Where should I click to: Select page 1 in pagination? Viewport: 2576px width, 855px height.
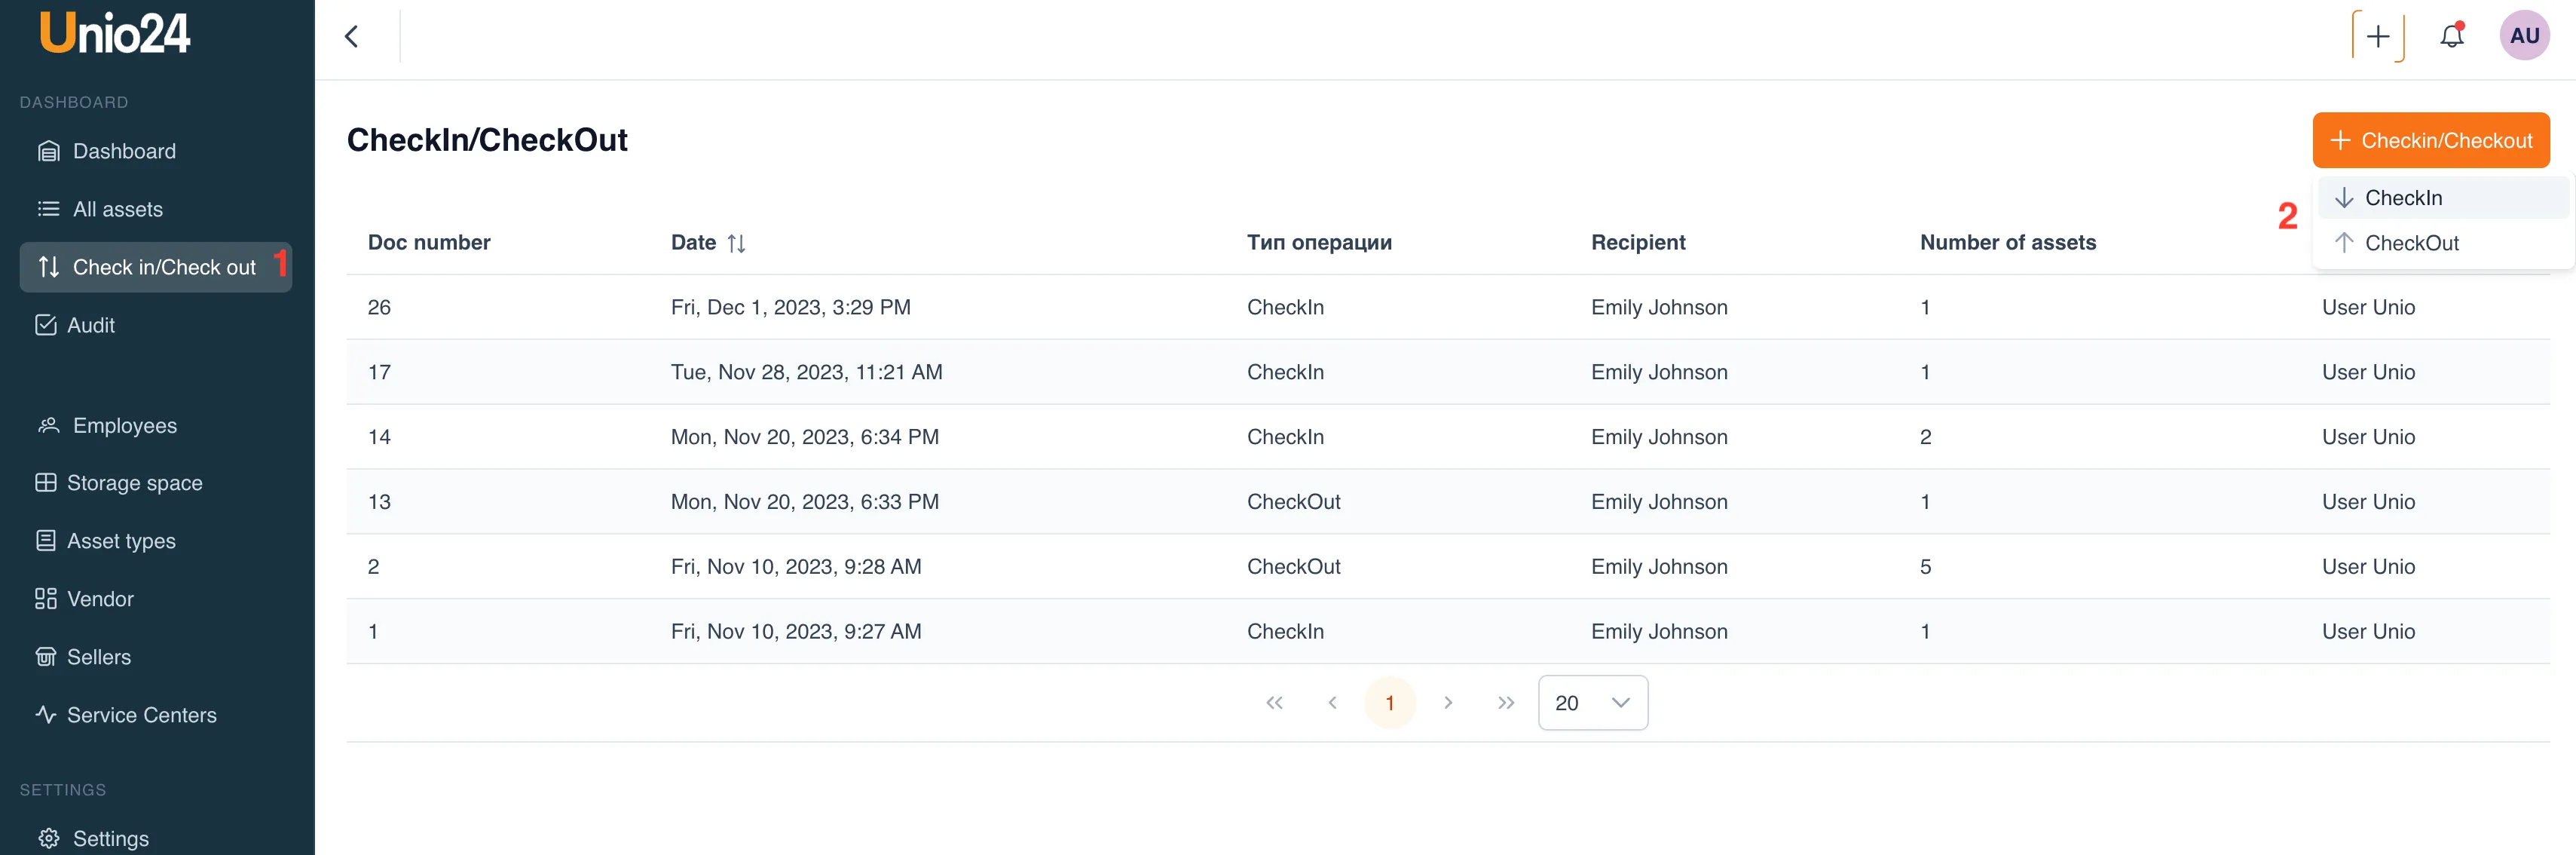click(x=1389, y=703)
